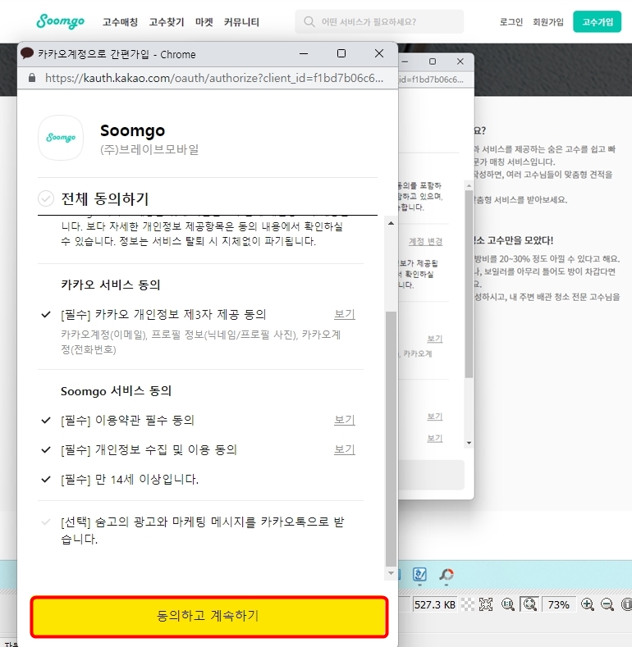Maximize the front 카카오계정으로 간편가입 popup window
This screenshot has width=632, height=647.
click(341, 53)
